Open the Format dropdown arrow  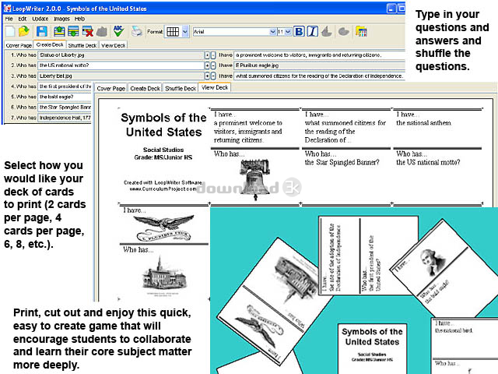point(185,31)
